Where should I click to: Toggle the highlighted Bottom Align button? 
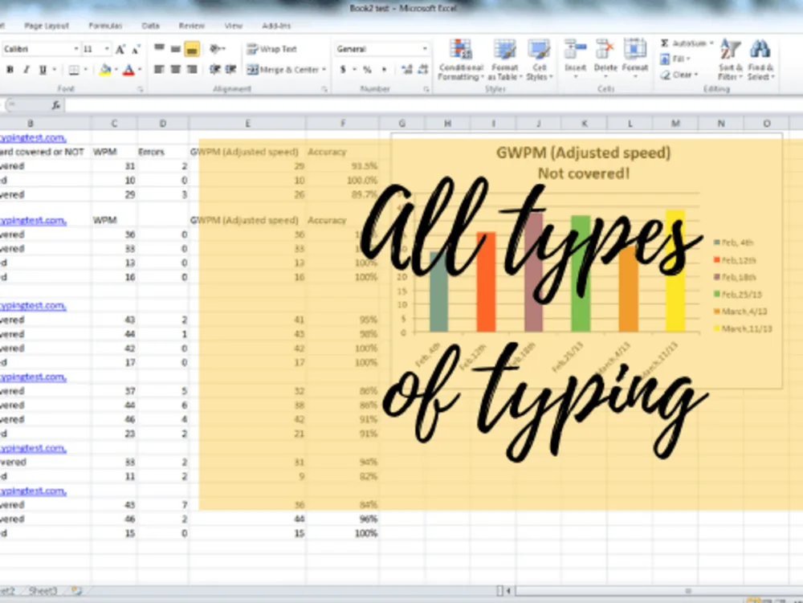[x=192, y=49]
